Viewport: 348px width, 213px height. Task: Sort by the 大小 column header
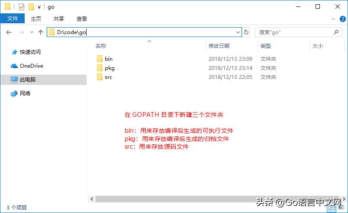pos(318,46)
